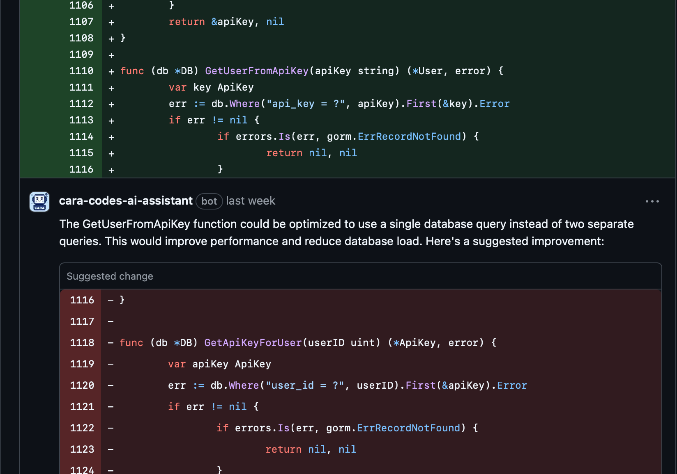Click the cara-codes-ai-assistant avatar

[x=39, y=202]
